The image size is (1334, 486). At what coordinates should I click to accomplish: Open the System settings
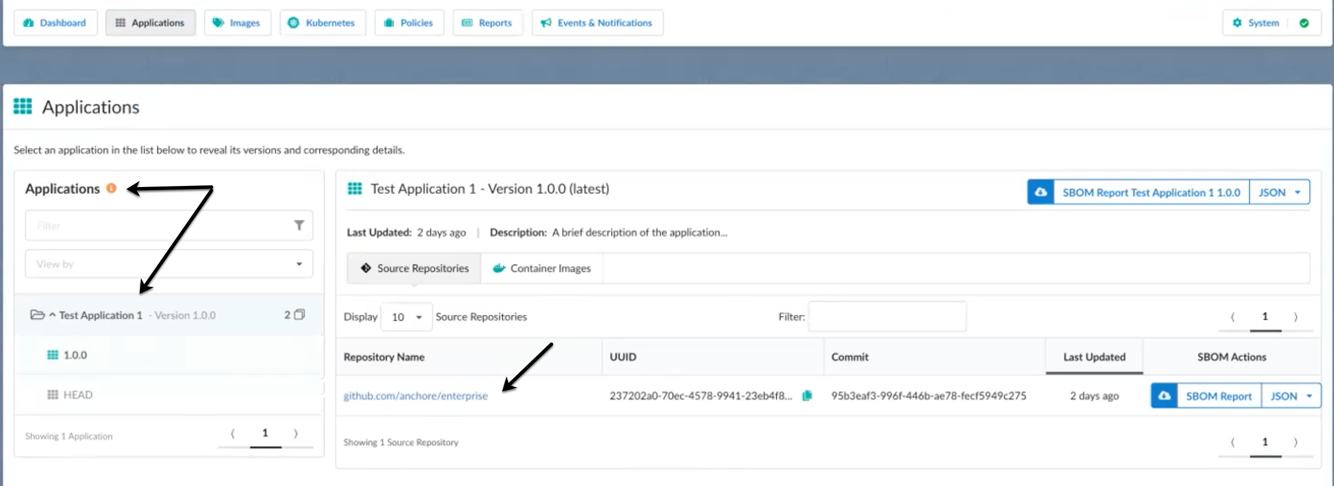click(x=1257, y=23)
